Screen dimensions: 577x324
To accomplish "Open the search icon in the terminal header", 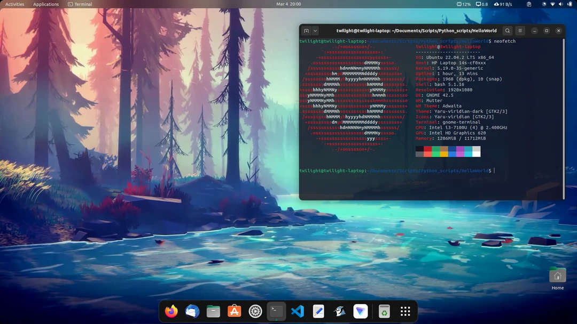I will point(507,30).
